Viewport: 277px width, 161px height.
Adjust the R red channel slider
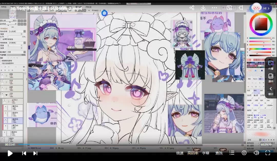pos(260,38)
